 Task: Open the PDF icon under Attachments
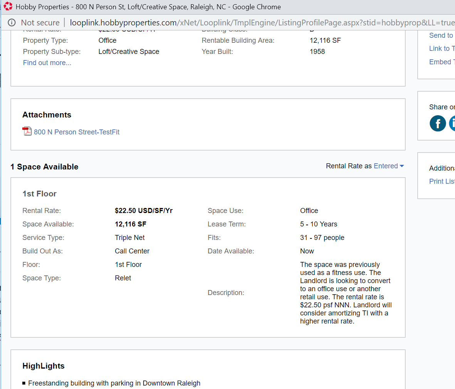tap(27, 131)
